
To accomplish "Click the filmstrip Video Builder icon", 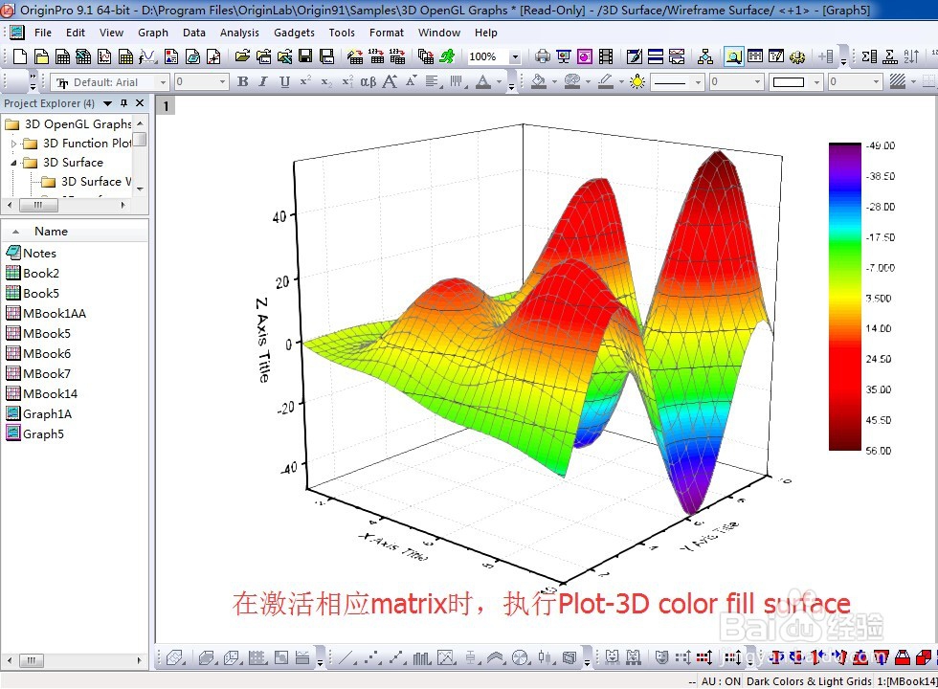I will [606, 56].
